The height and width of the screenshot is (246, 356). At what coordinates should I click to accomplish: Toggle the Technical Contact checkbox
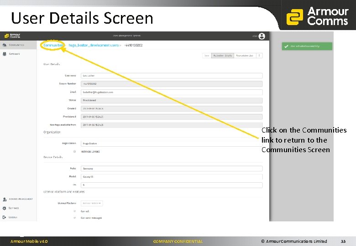click(74, 151)
